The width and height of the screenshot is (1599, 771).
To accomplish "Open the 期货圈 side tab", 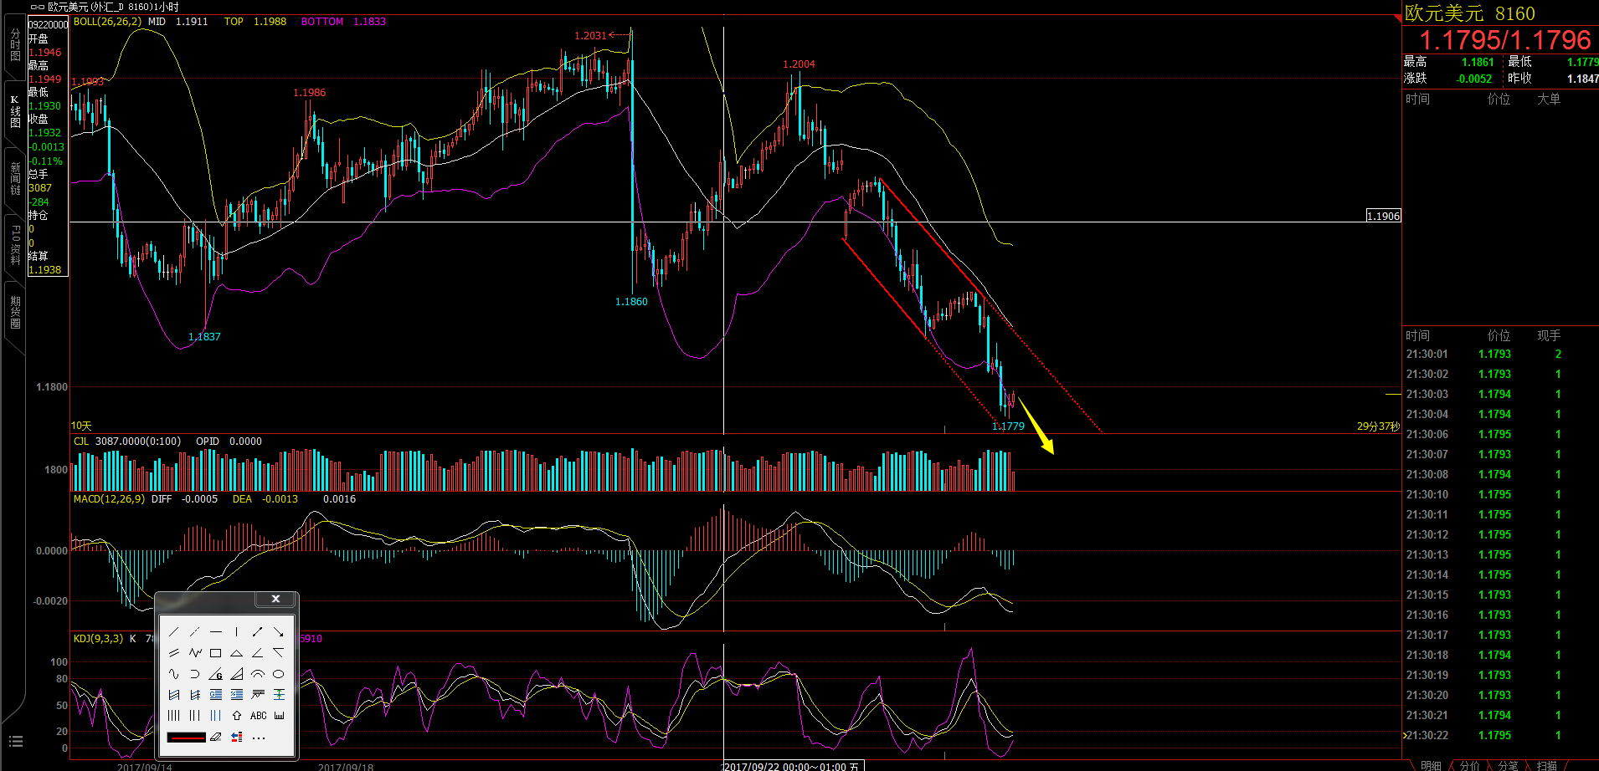I will pos(15,312).
